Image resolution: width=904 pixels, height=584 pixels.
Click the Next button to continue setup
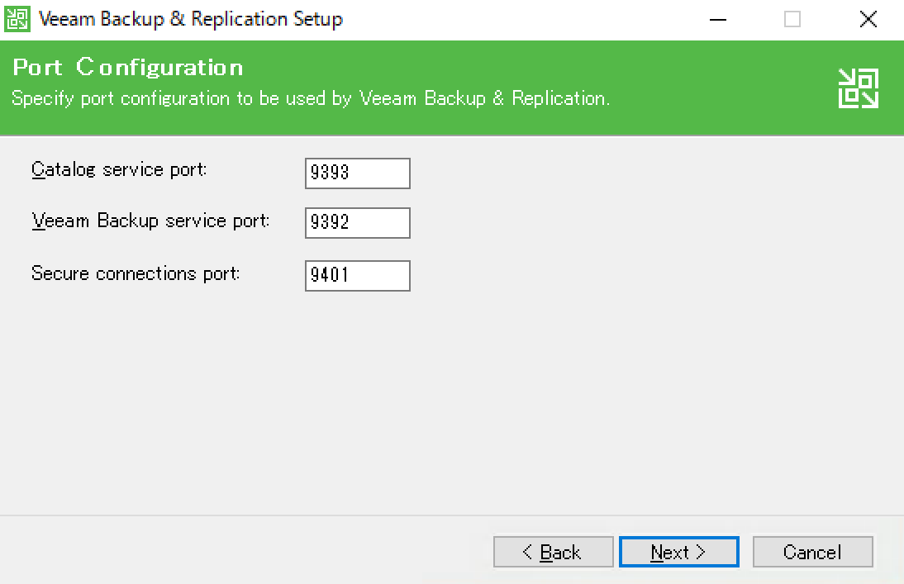tap(678, 552)
